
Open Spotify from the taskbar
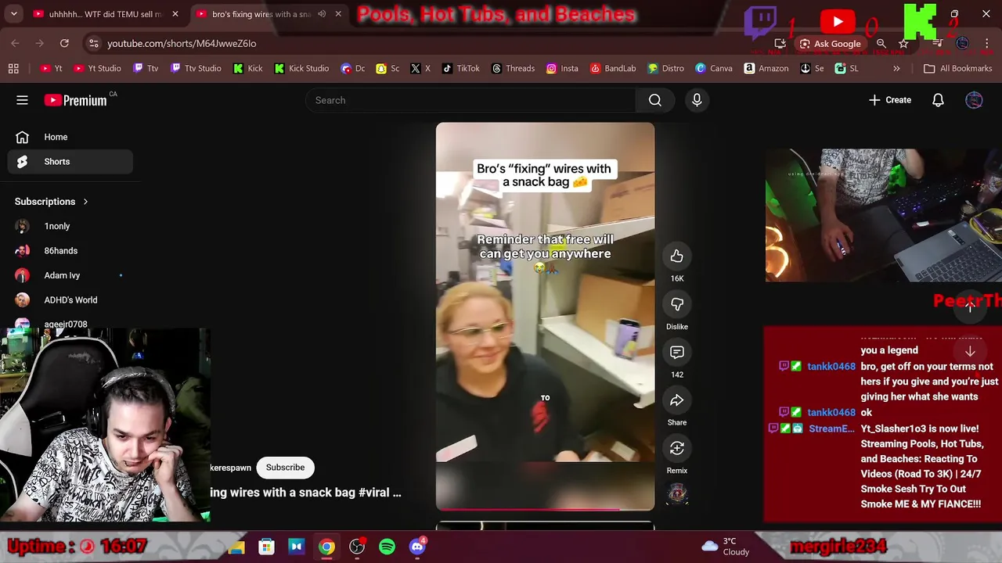click(387, 547)
